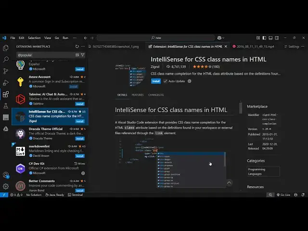This screenshot has width=308, height=231.
Task: Toggle primary side bar visibility
Action: (x=264, y=38)
